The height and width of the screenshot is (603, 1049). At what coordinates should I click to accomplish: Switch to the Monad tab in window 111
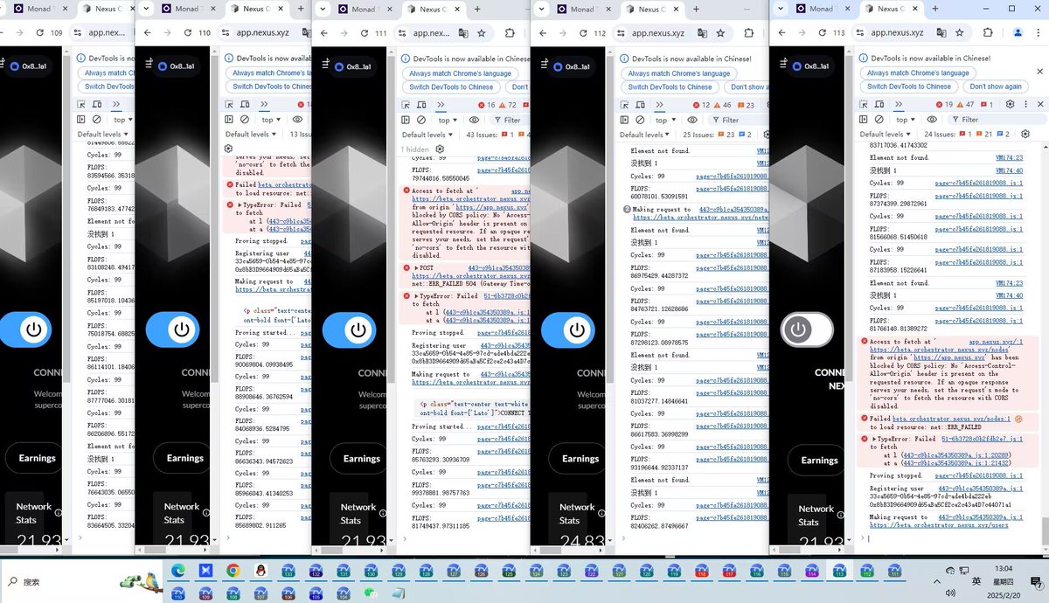[366, 9]
